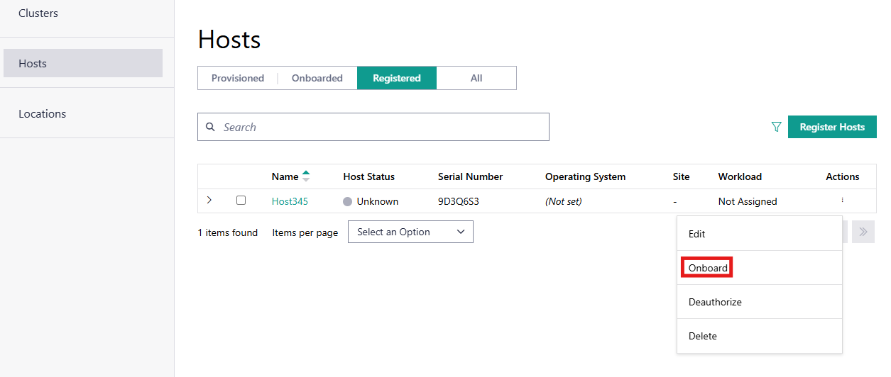Tick the checkbox for Host345
This screenshot has height=377, width=891.
coord(241,201)
